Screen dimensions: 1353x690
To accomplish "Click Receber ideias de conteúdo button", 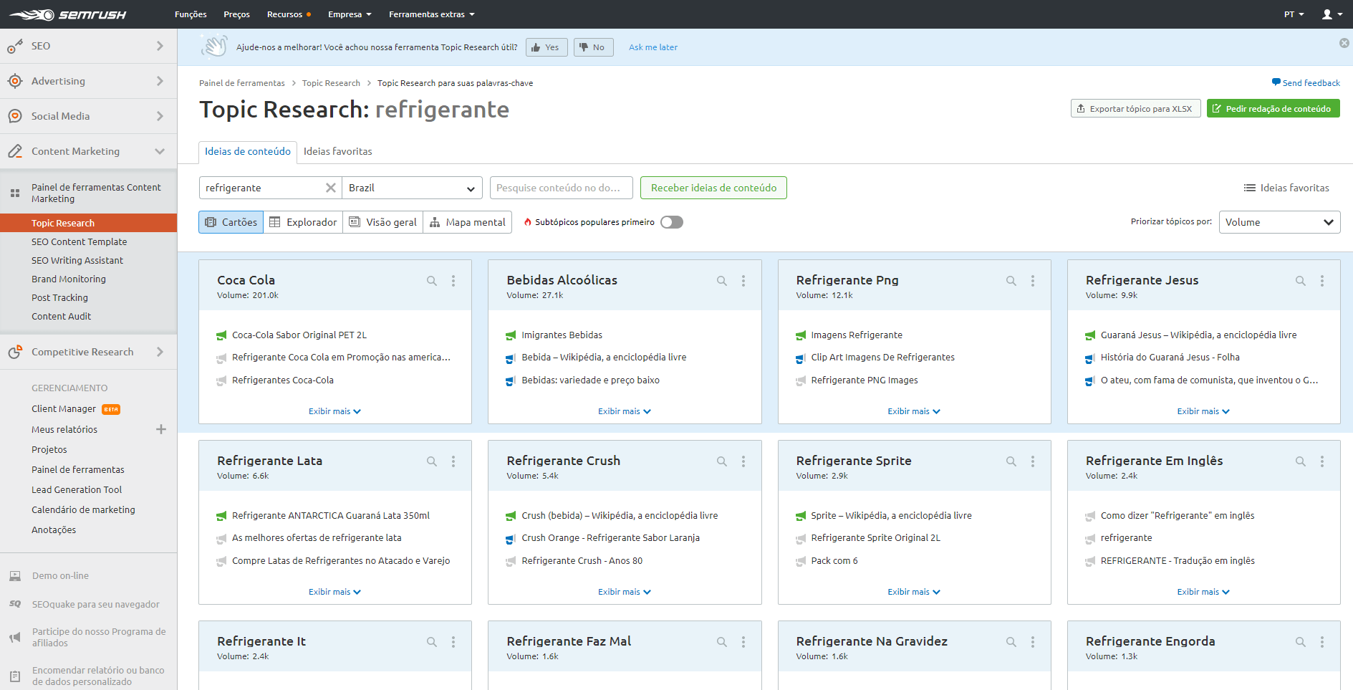I will [713, 188].
